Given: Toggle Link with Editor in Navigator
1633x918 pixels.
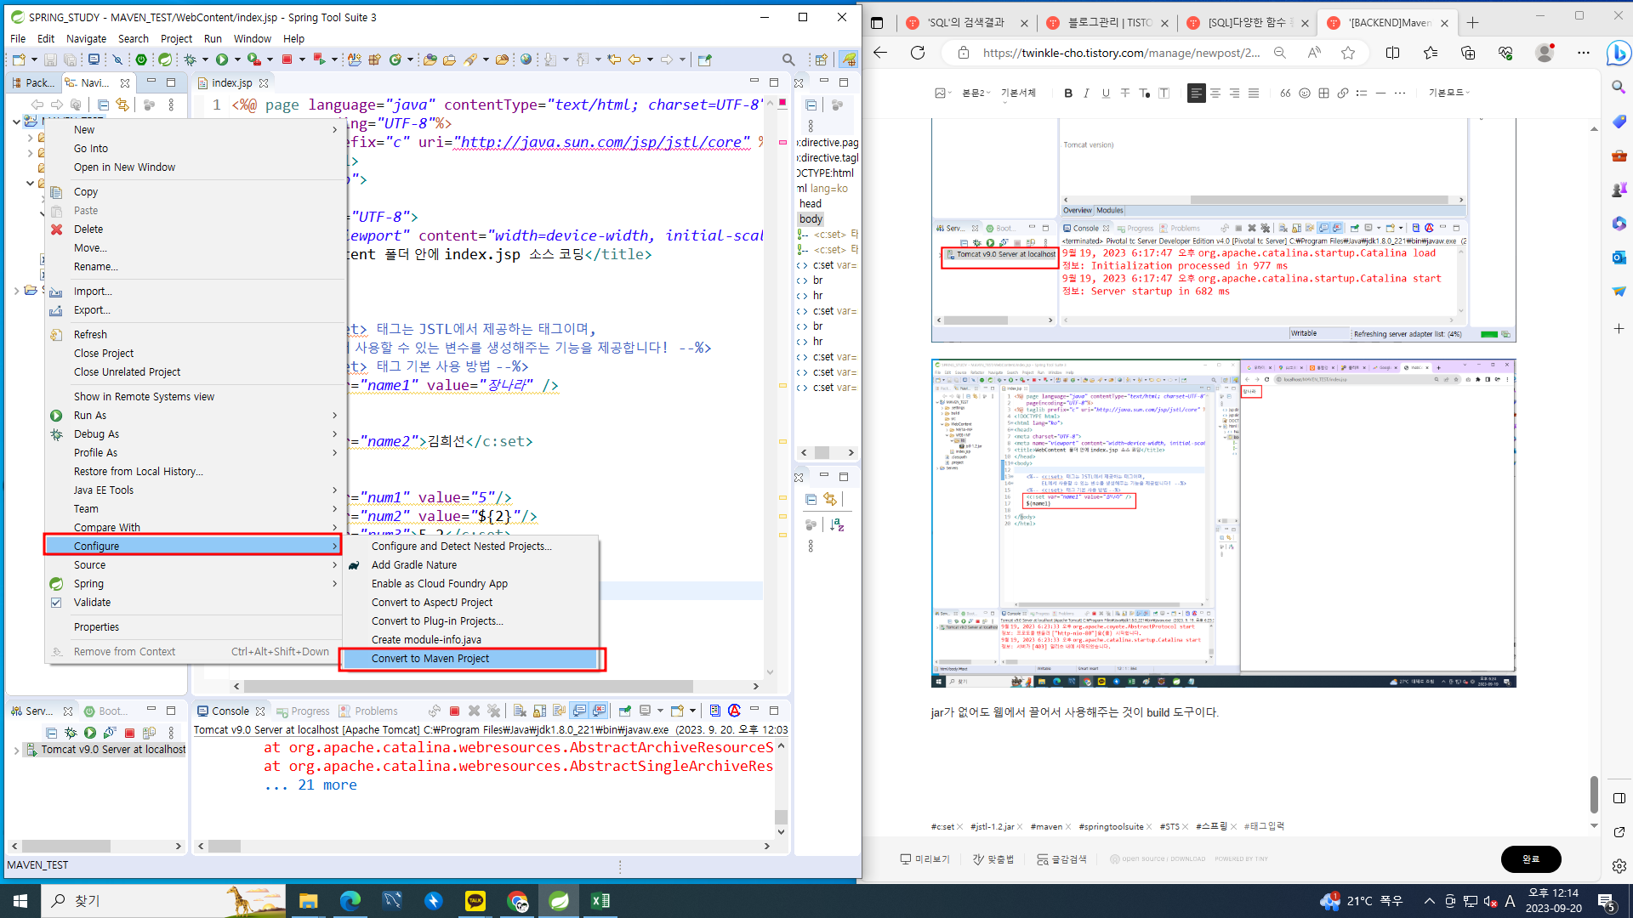Looking at the screenshot, I should [x=122, y=105].
